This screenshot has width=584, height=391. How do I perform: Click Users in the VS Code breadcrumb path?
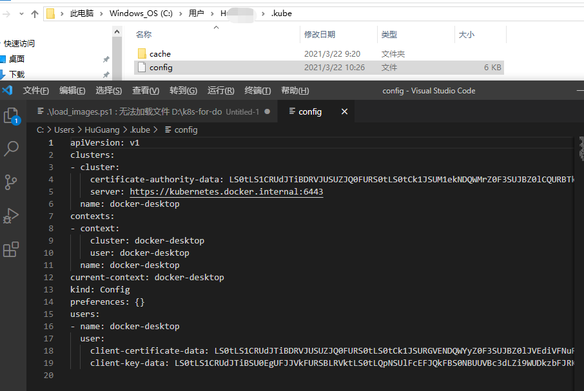tap(64, 129)
